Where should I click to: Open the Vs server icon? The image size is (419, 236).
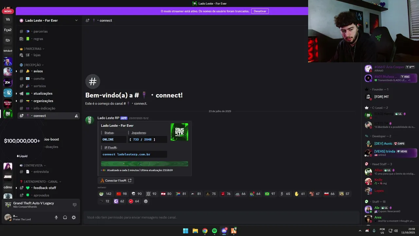(8, 19)
